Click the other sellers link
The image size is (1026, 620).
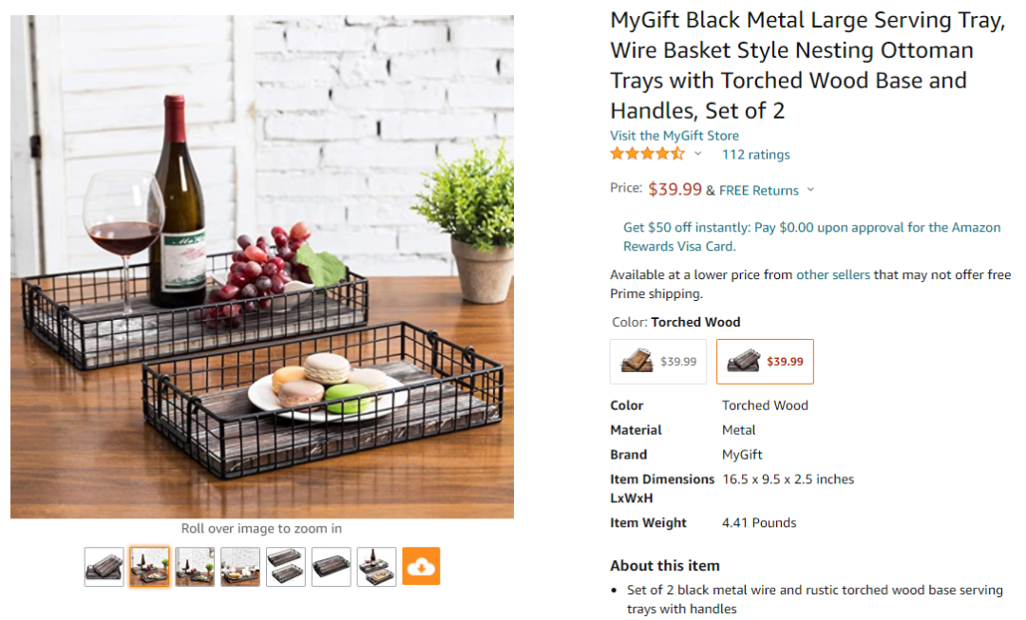pyautogui.click(x=832, y=274)
